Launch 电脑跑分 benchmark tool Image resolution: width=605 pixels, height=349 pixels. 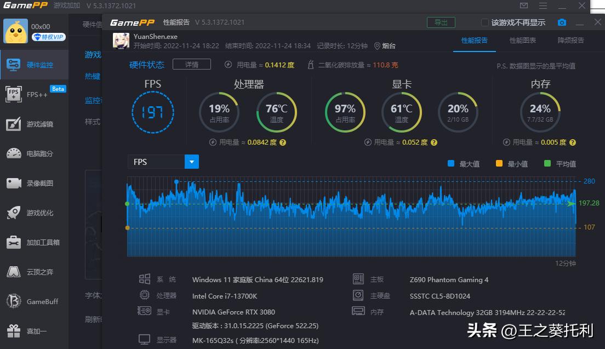tap(34, 154)
